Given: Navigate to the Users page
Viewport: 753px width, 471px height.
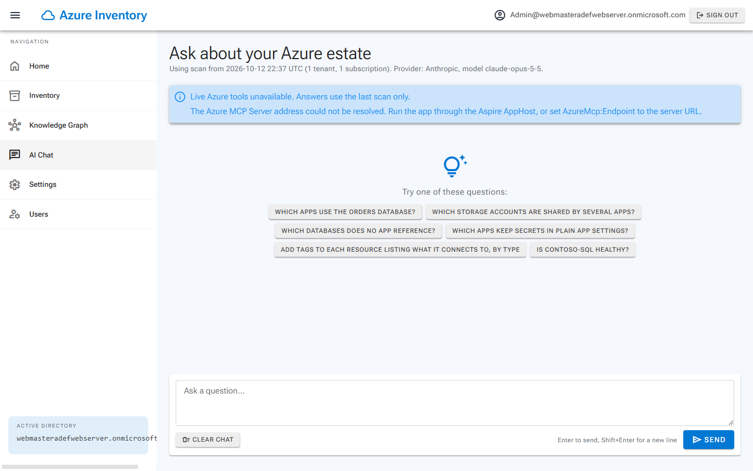Looking at the screenshot, I should 78,214.
